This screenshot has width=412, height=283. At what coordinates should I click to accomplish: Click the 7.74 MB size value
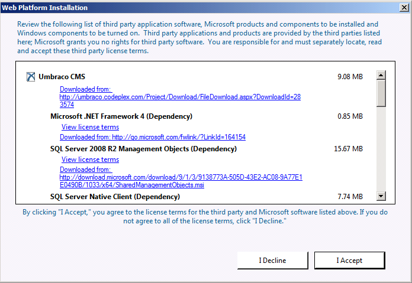[350, 197]
